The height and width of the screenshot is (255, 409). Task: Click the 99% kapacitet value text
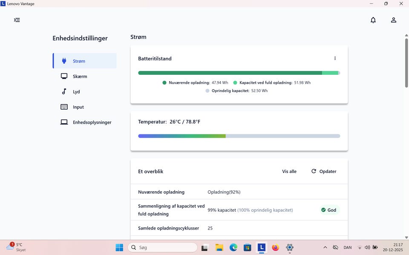[x=222, y=210]
